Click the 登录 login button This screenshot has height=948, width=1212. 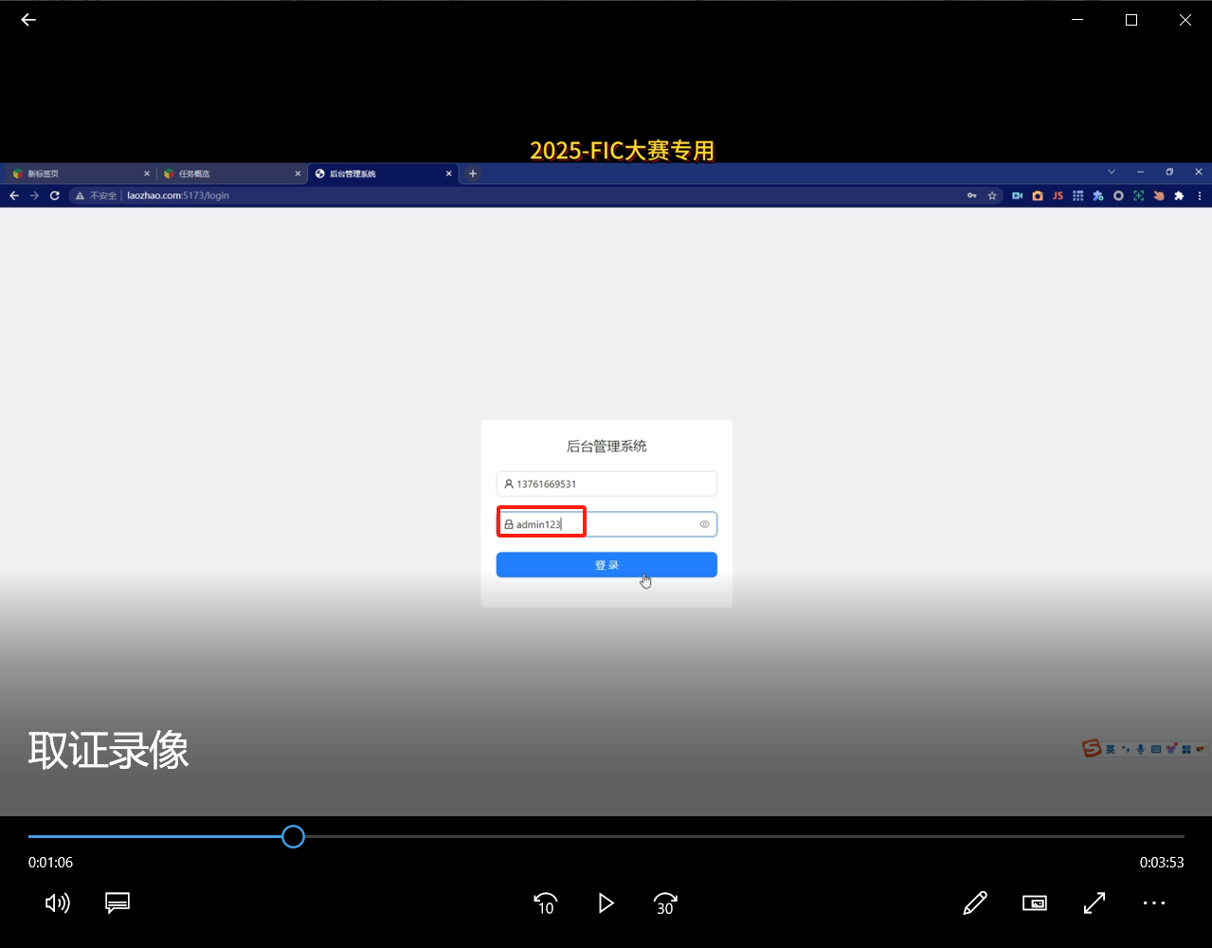(606, 564)
